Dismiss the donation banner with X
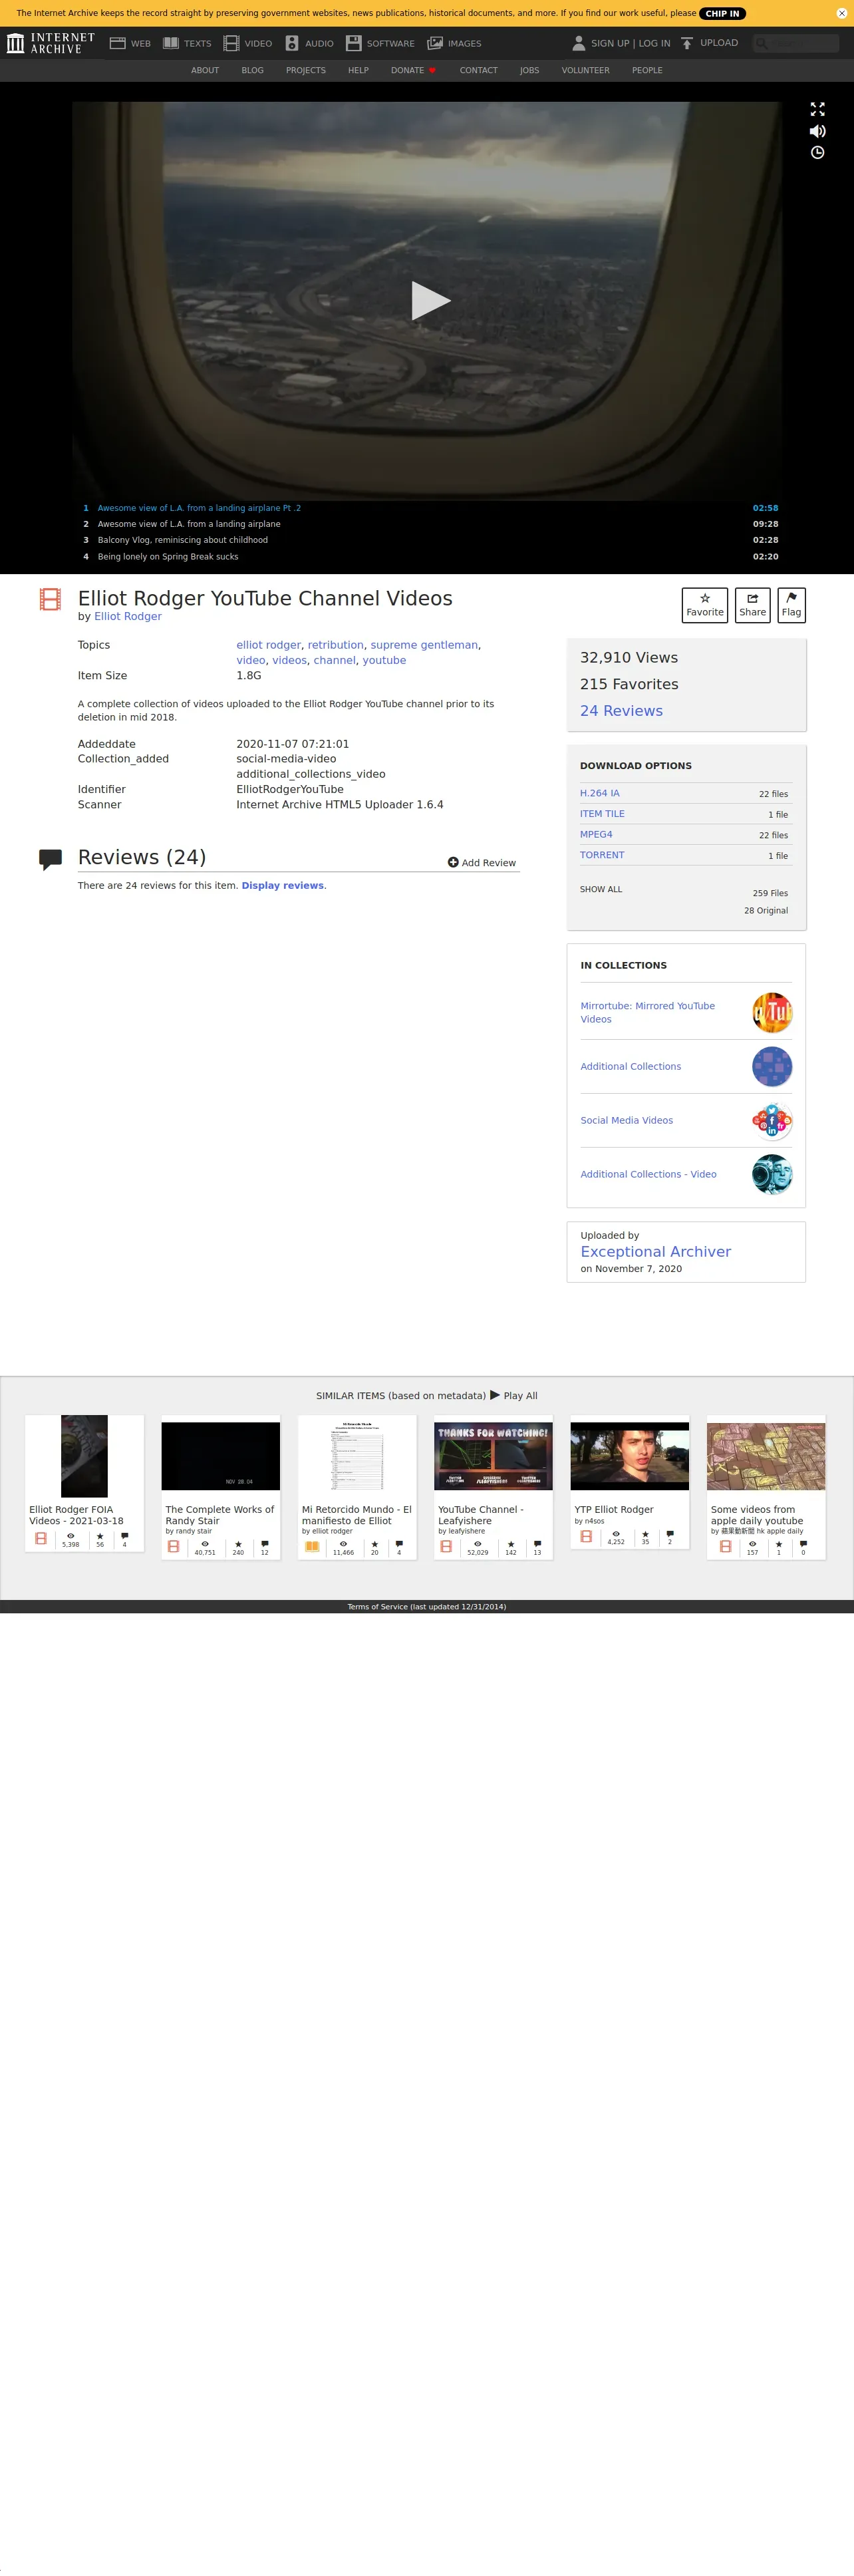Screen dimensions: 854x2576 coord(841,13)
